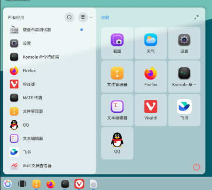The image size is (212, 190).
Task: Open the 截图 screenshot tile in favorites
Action: pyautogui.click(x=117, y=43)
